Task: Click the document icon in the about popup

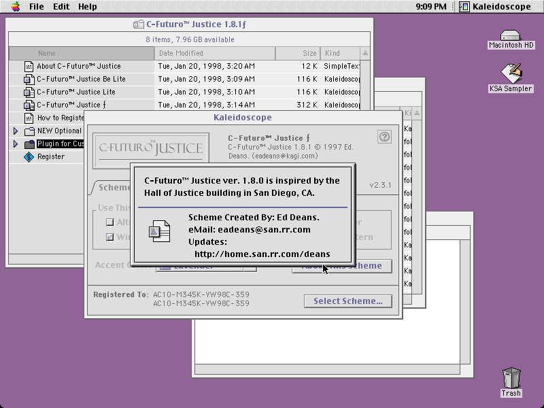Action: [x=159, y=231]
